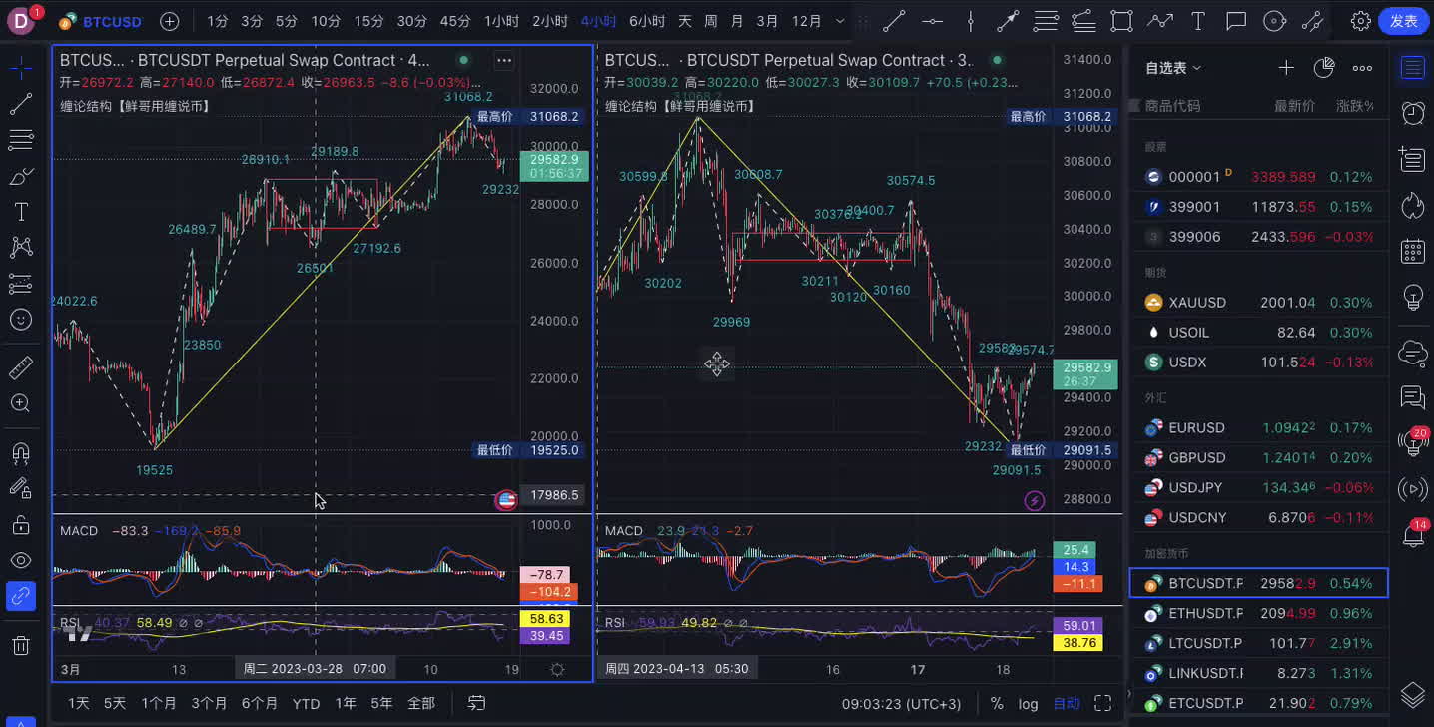Toggle percent scale button
The image size is (1434, 727).
997,703
